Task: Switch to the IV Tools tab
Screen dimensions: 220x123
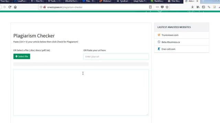Action: tap(55, 1)
